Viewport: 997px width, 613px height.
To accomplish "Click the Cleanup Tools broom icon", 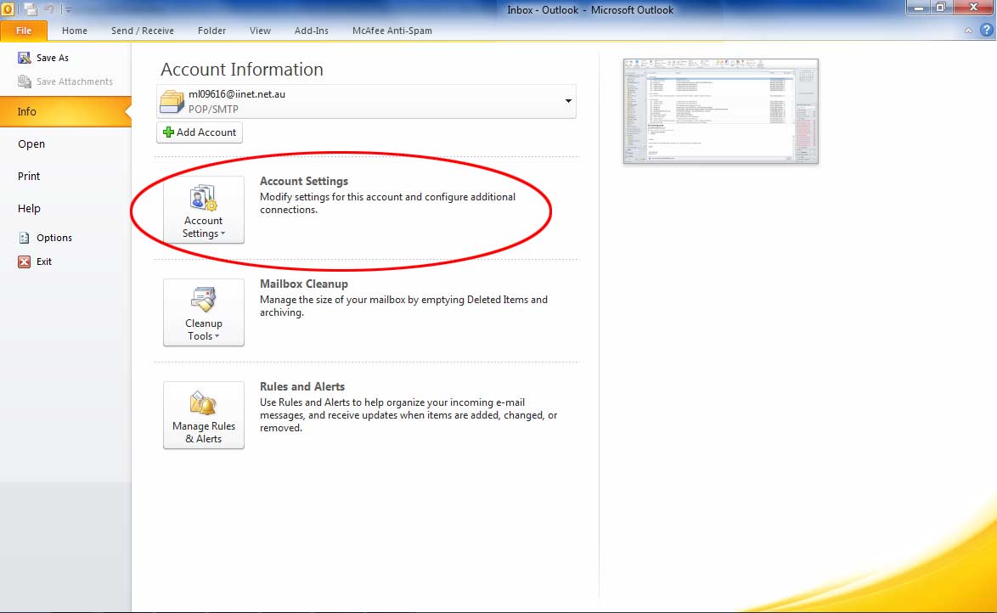I will pyautogui.click(x=204, y=300).
